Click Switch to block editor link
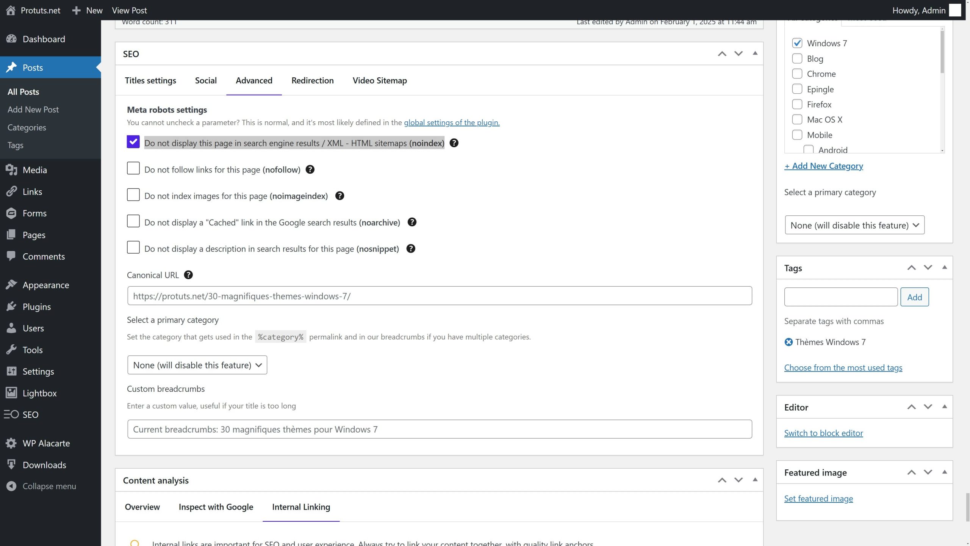The width and height of the screenshot is (970, 546). (x=823, y=433)
